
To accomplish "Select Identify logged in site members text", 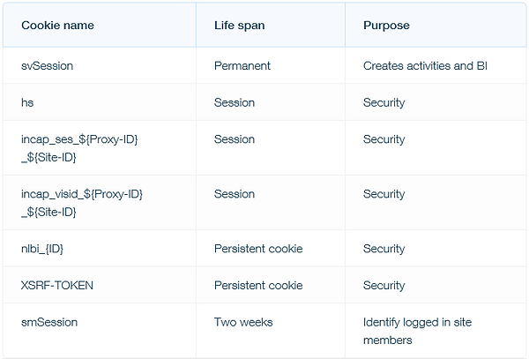I will point(417,331).
